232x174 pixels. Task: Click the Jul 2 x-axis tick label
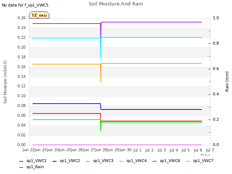click(x=149, y=150)
